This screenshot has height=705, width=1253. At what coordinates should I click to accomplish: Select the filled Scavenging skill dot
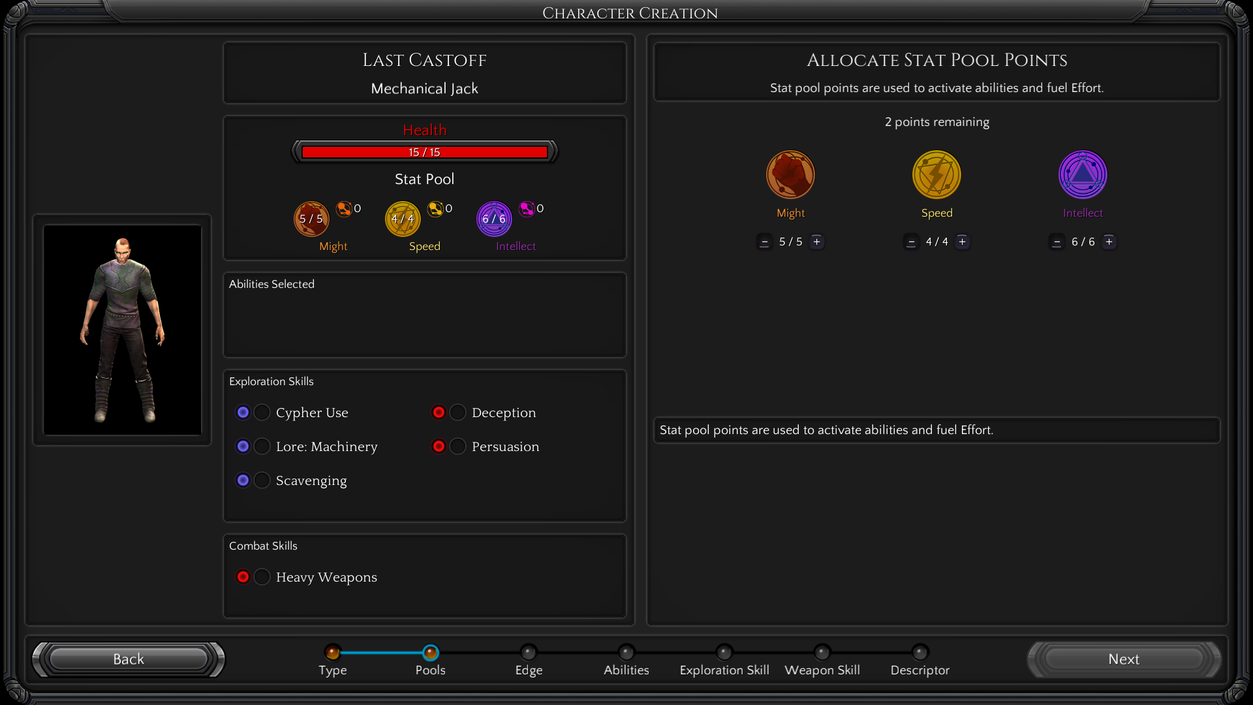243,480
